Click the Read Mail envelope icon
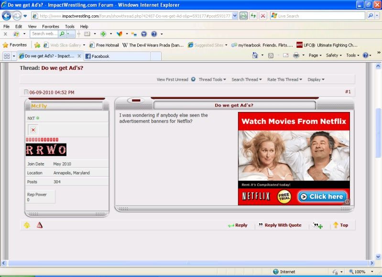This screenshot has width=382, height=277. coord(285,55)
